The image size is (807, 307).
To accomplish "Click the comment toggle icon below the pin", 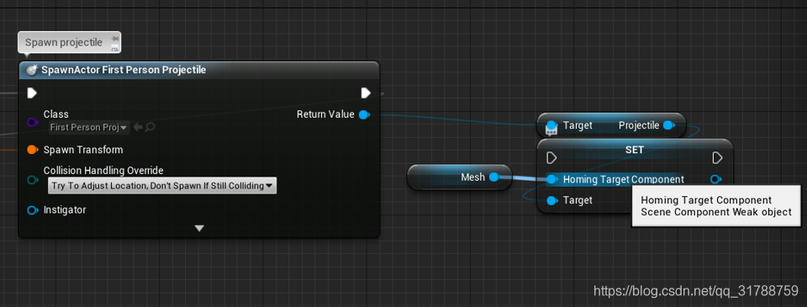I will [115, 47].
